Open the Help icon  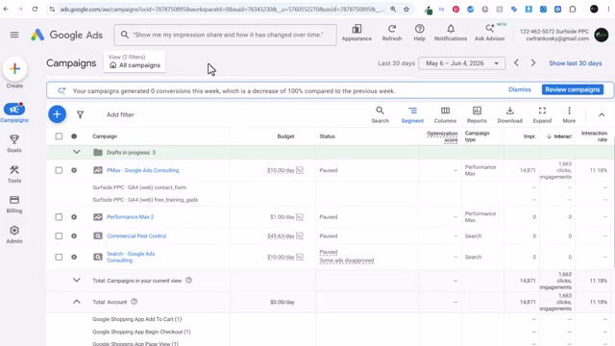pos(419,33)
